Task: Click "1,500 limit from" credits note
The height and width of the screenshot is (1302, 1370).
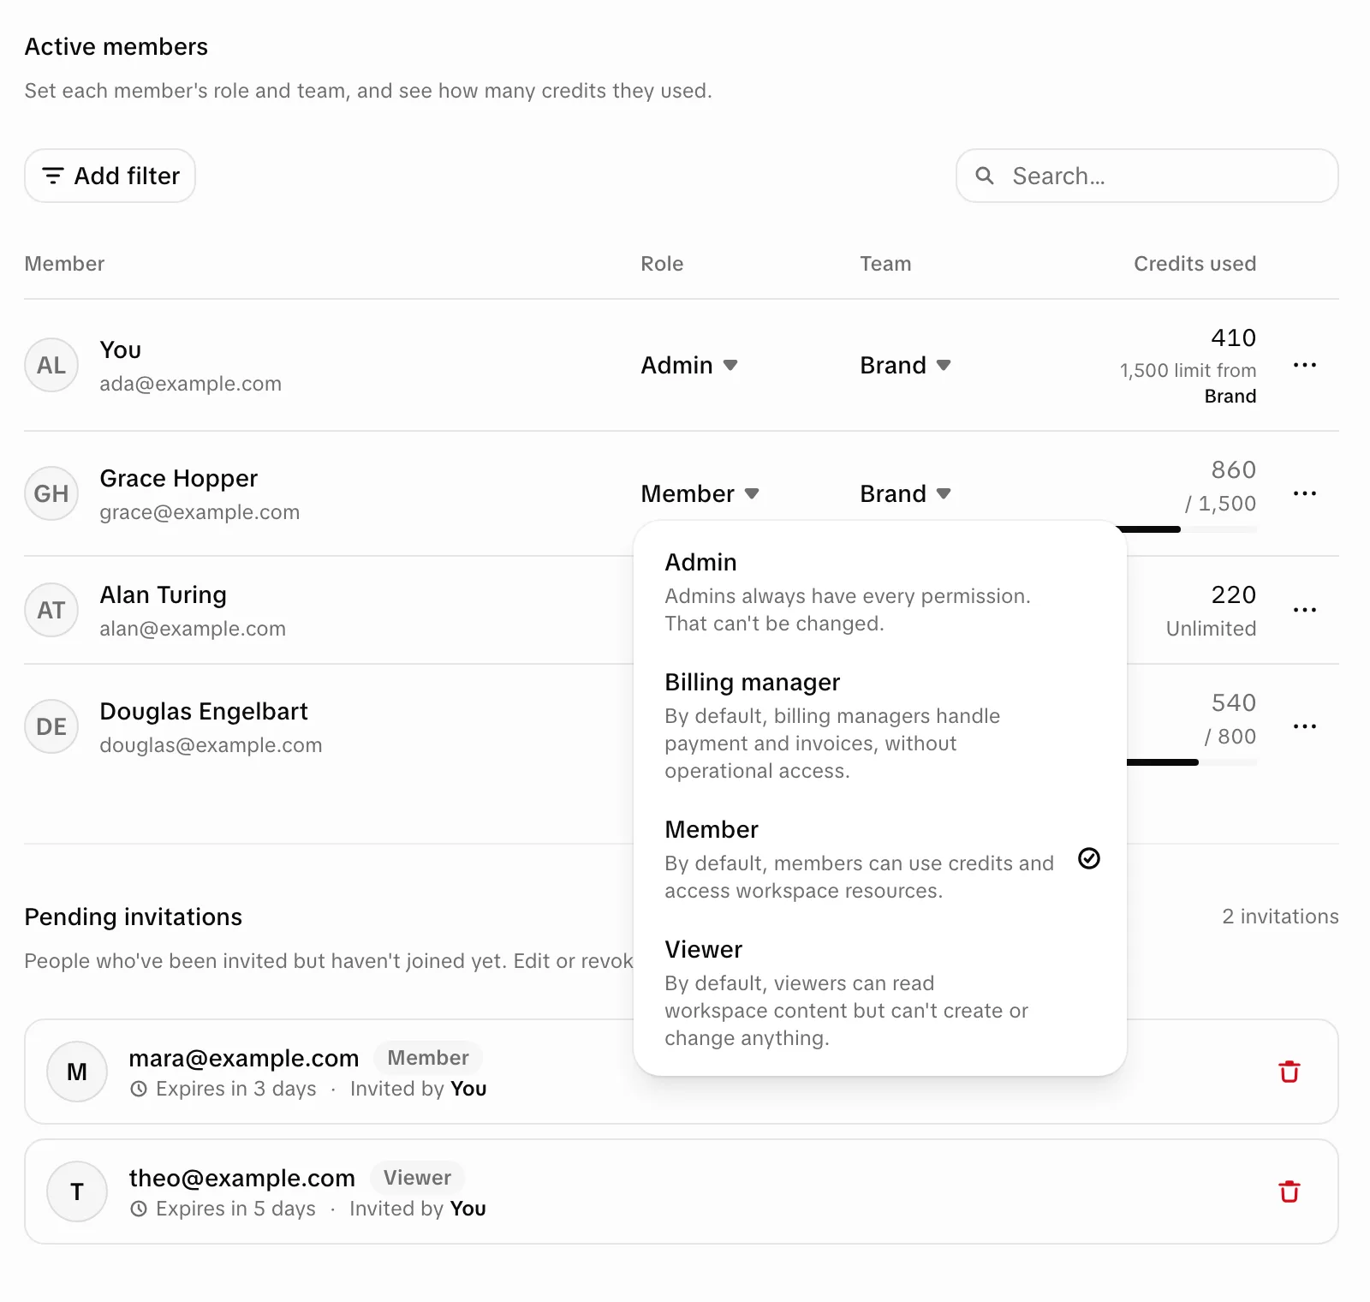Action: tap(1188, 370)
